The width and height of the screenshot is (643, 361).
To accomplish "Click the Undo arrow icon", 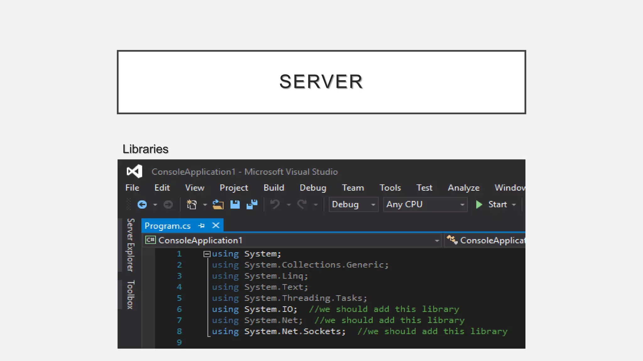I will 275,205.
